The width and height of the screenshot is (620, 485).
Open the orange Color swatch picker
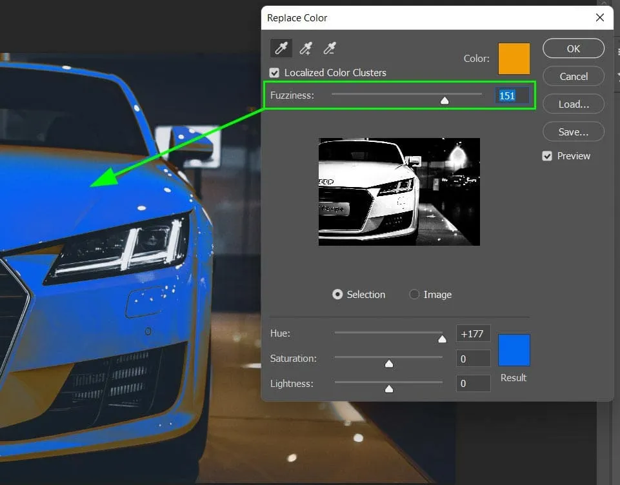514,59
